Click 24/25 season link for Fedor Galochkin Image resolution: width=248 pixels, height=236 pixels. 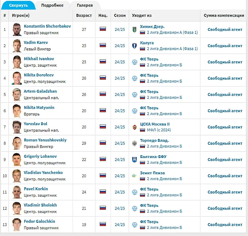[x=120, y=224]
